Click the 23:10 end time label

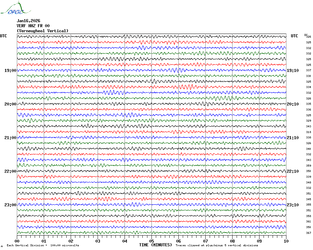pos(293,205)
